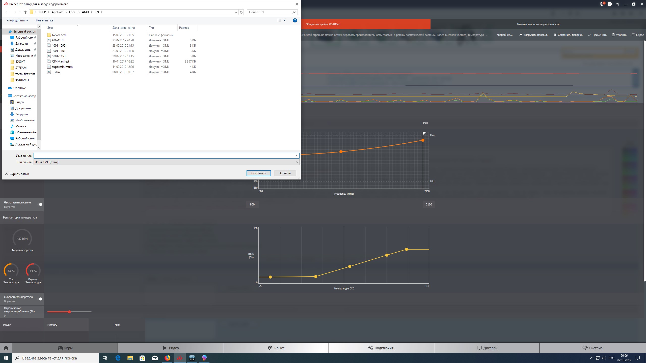Click the refresh button beside address bar
The width and height of the screenshot is (646, 363).
241,12
